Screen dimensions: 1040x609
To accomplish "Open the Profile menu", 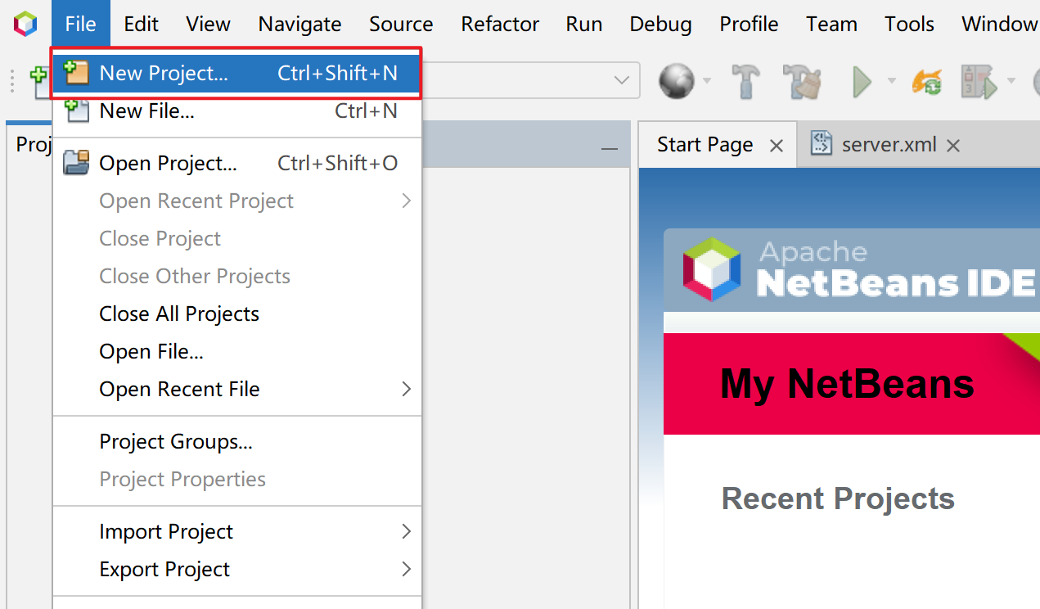I will (x=749, y=24).
